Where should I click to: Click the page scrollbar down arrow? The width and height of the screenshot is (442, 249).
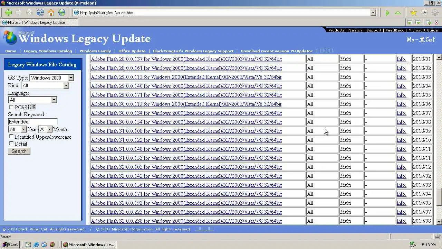439,222
